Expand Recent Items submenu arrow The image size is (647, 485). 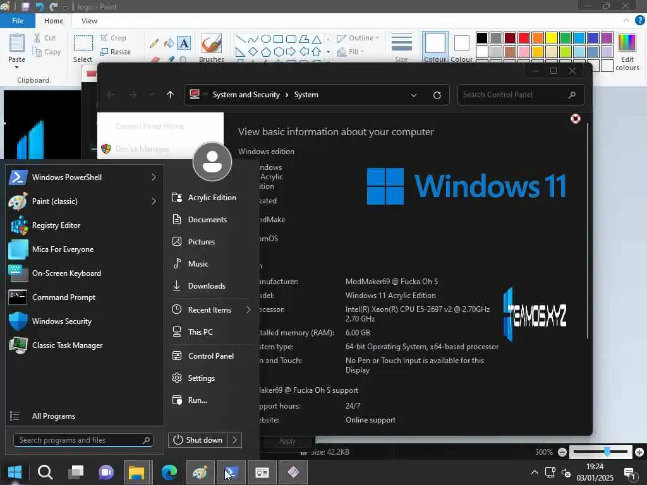tap(248, 309)
